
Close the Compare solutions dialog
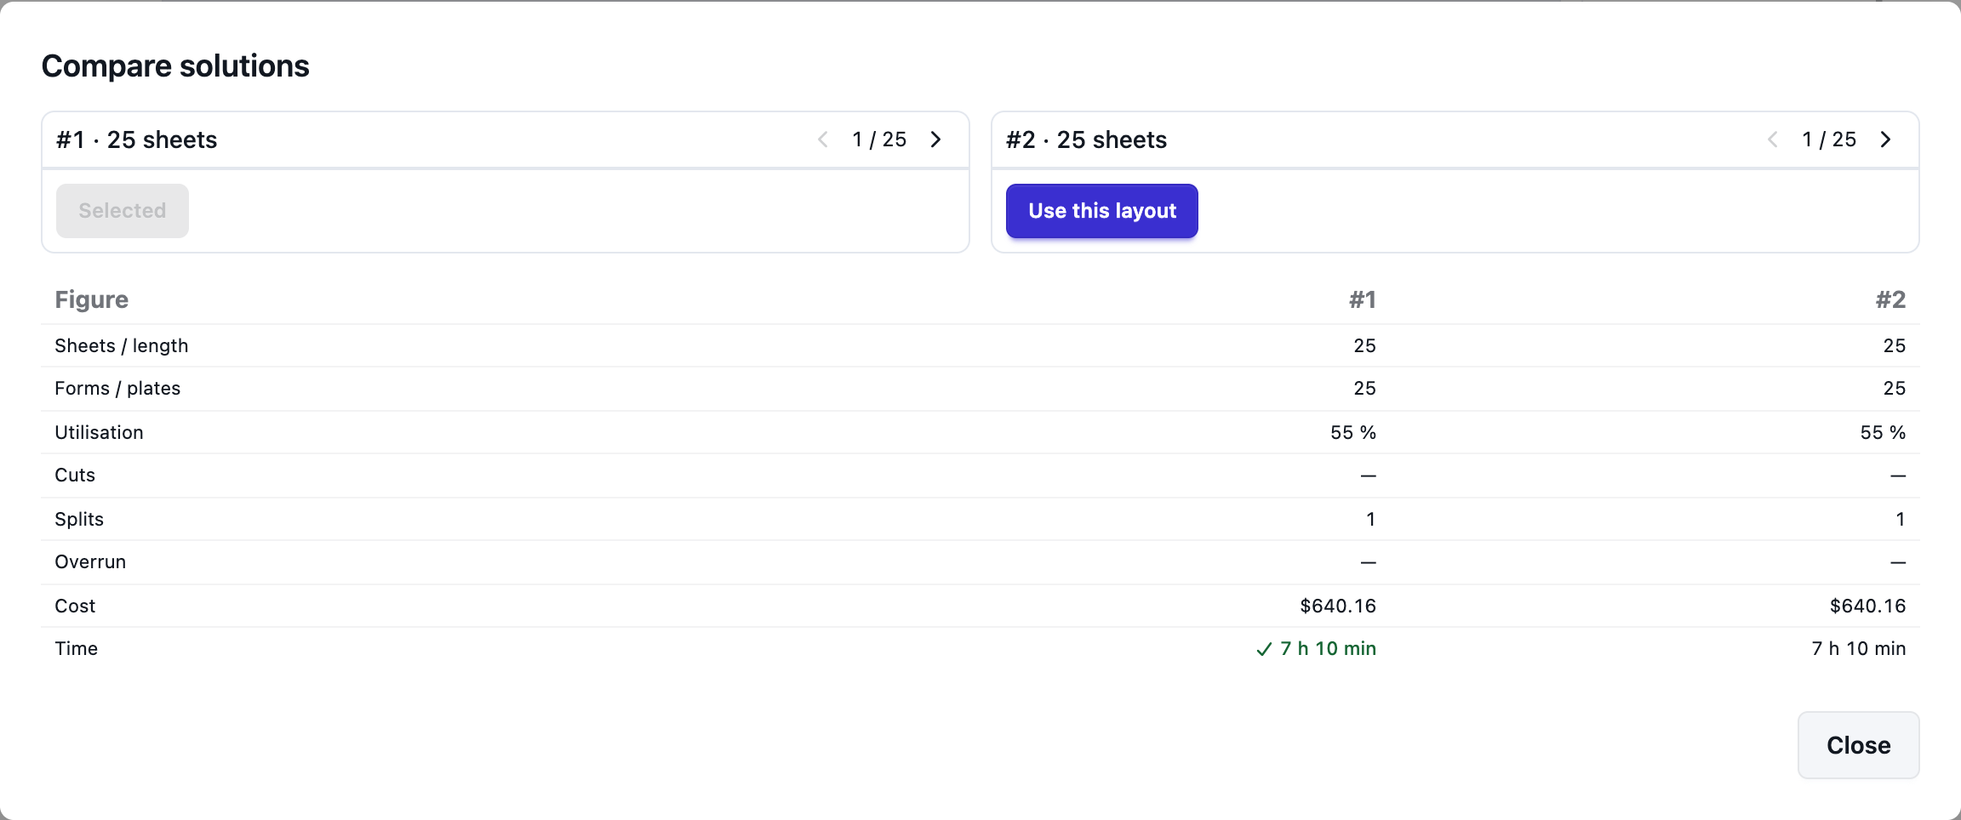tap(1858, 745)
